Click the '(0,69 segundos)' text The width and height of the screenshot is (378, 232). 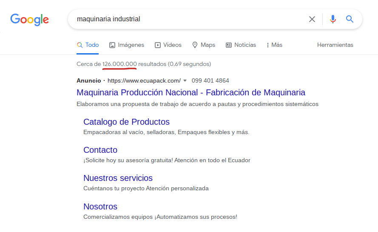click(x=190, y=64)
